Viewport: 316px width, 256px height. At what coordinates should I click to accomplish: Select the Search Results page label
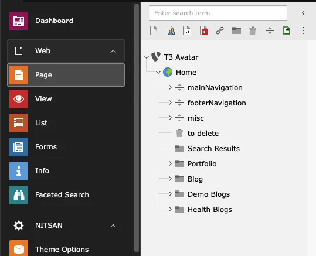(213, 148)
